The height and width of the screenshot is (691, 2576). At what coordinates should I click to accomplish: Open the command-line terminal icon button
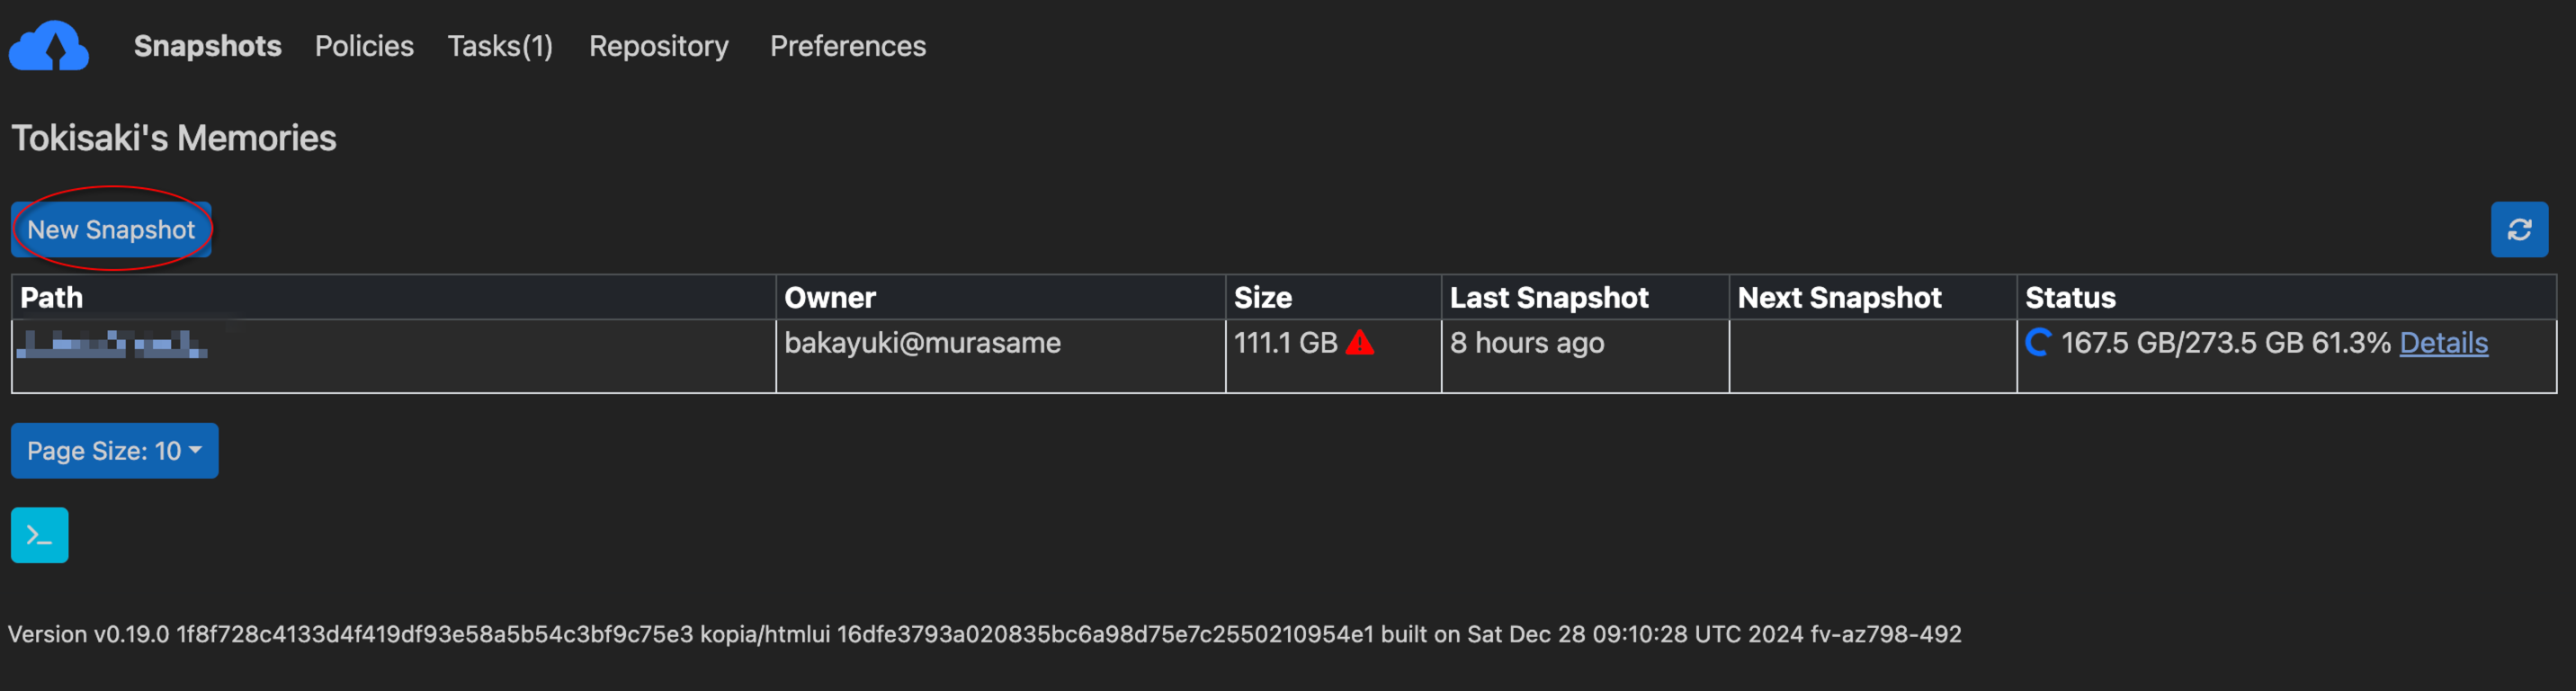tap(40, 536)
